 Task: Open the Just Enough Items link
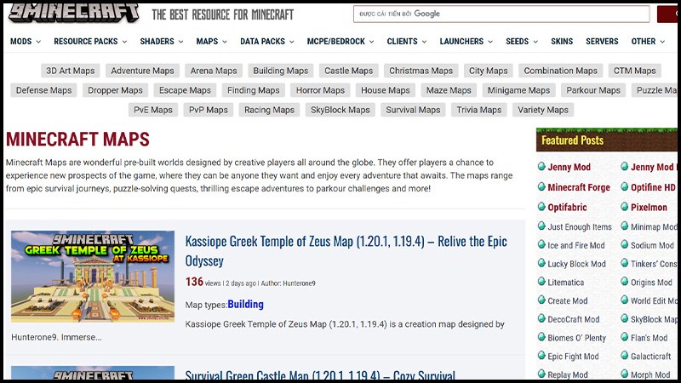tap(580, 226)
